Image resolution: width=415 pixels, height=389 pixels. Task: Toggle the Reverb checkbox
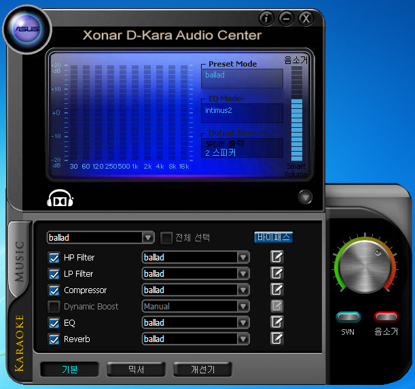[54, 339]
